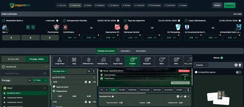
Task: Mute notifications for the 21:30 match
Action: [86, 102]
